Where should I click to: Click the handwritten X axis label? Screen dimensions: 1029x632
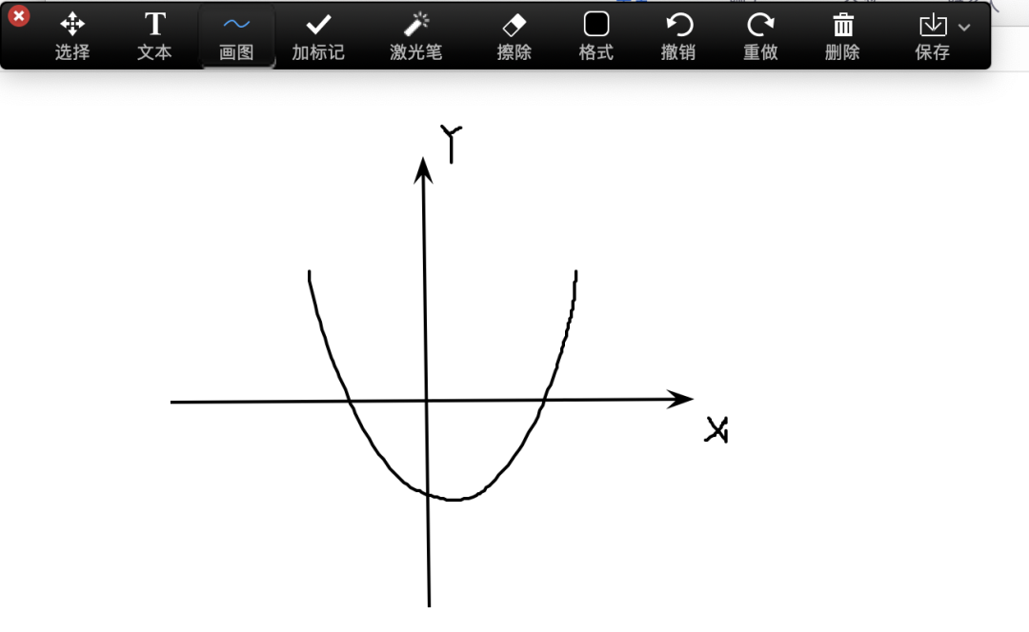point(716,431)
